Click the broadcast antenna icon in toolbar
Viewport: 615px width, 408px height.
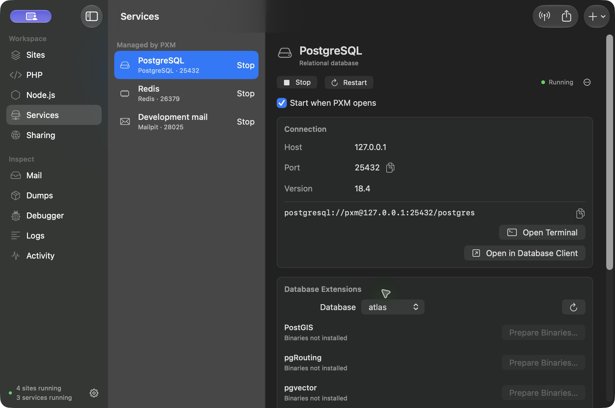(544, 16)
